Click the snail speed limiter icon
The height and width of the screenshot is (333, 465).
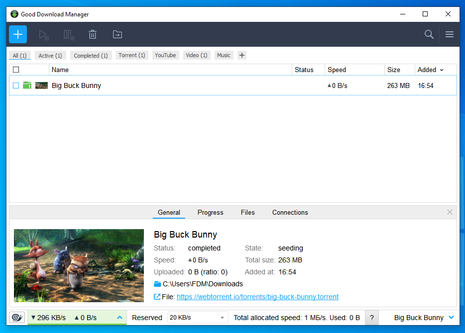[x=16, y=317]
